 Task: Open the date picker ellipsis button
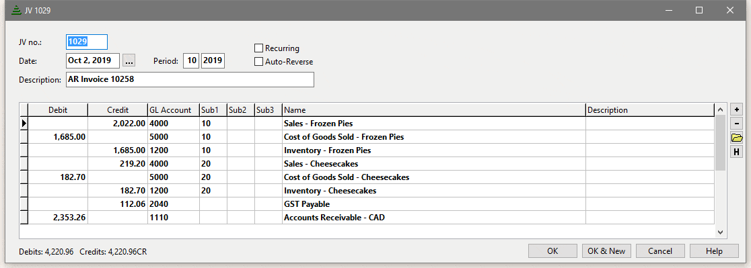tap(129, 60)
